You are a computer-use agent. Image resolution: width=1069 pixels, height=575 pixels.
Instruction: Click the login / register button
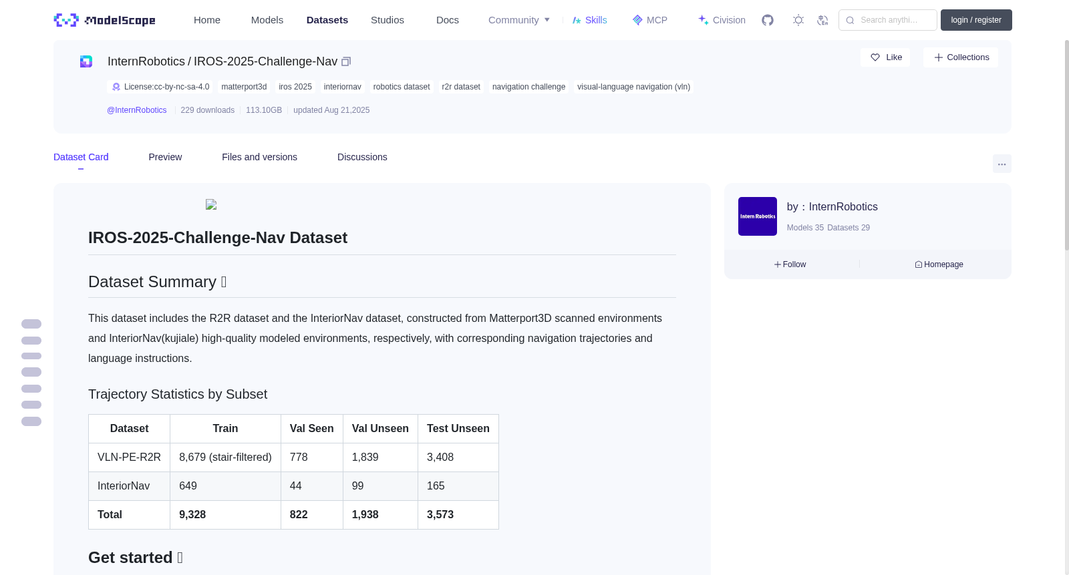[x=976, y=20]
